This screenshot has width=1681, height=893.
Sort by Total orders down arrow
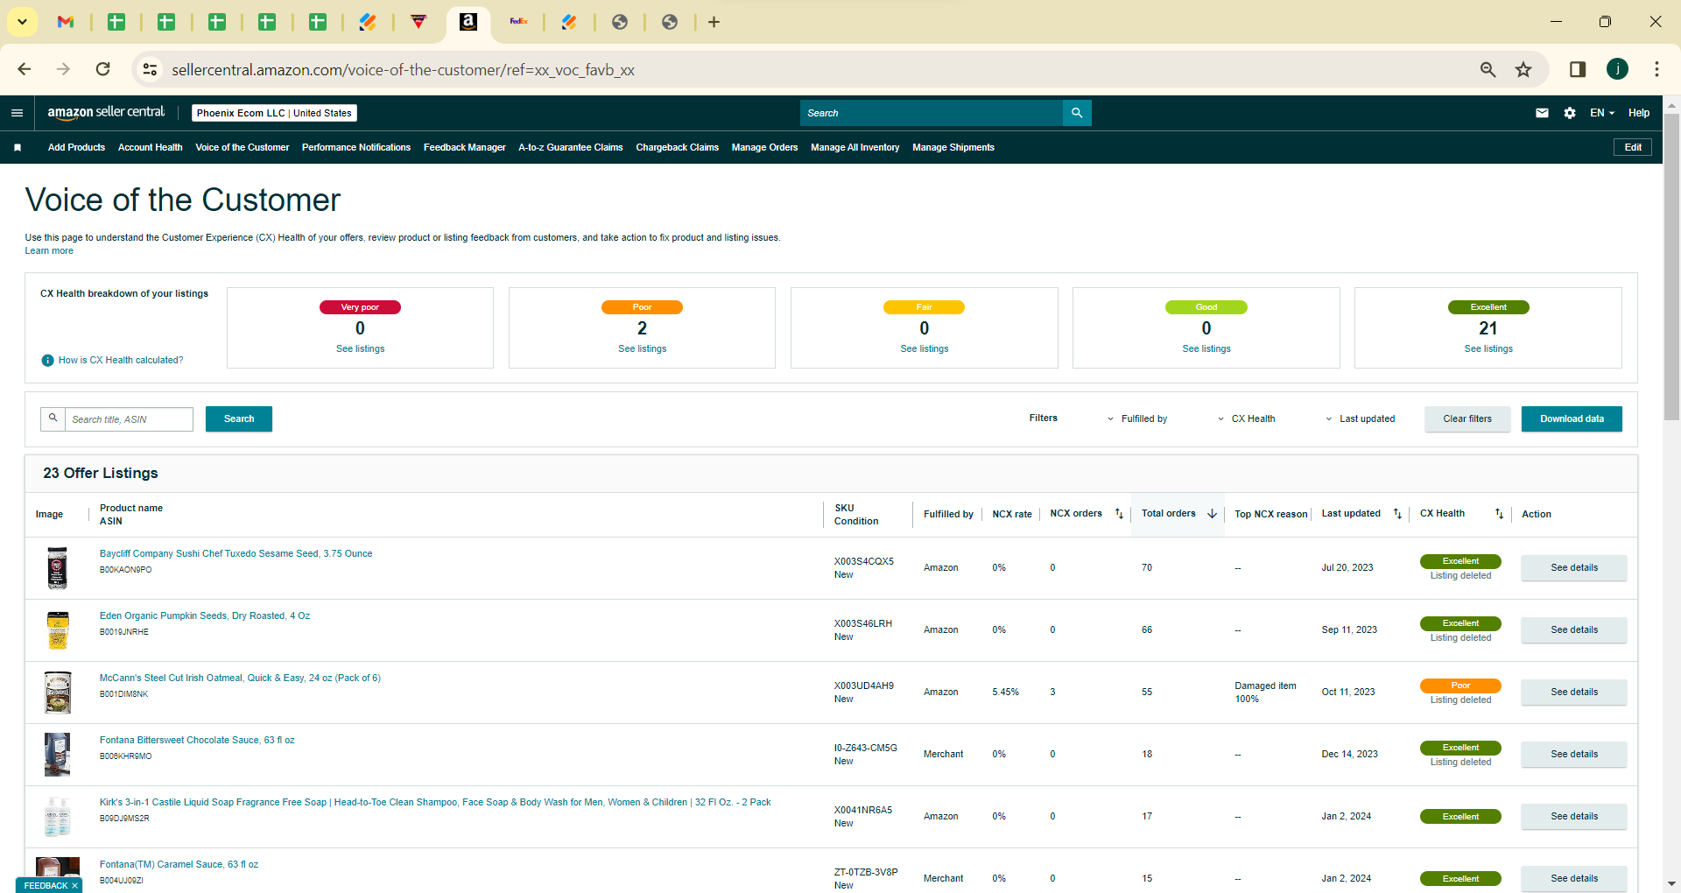pyautogui.click(x=1213, y=514)
